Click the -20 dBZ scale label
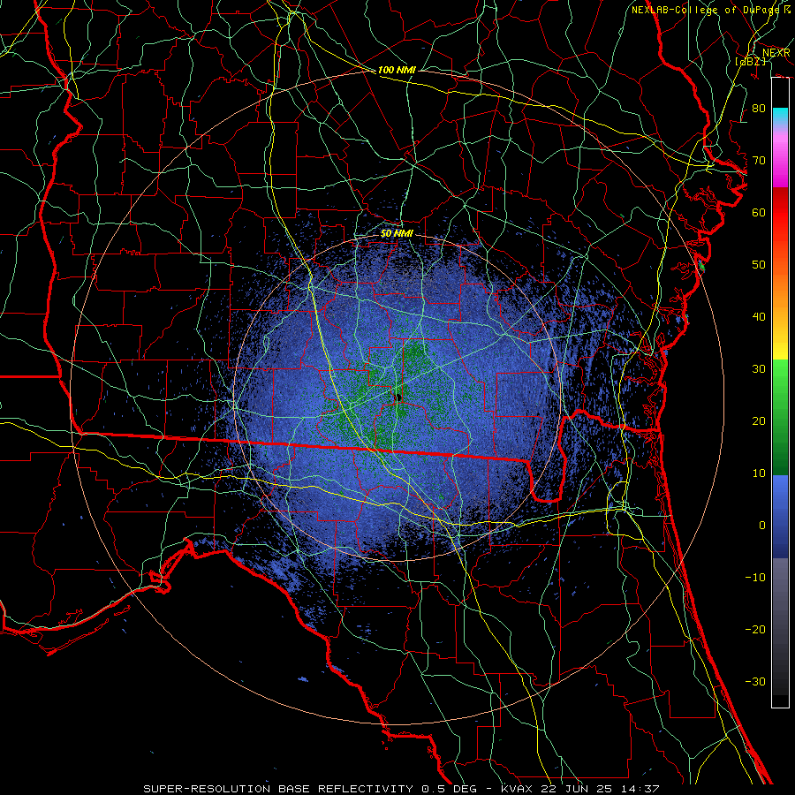Screen dimensions: 795x795 tap(755, 629)
